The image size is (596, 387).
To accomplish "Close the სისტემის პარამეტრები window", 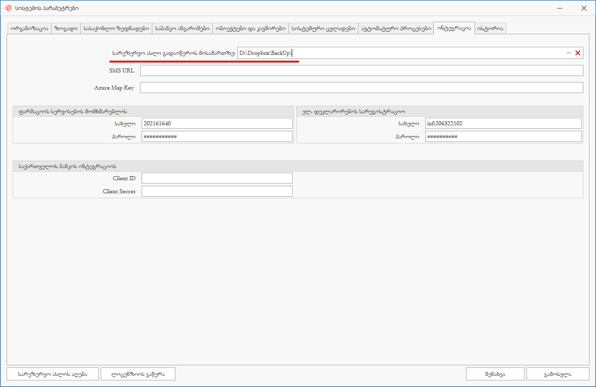I will 584,8.
